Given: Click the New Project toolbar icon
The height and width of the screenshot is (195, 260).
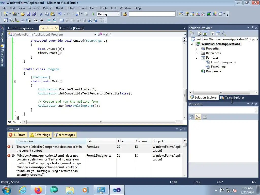Looking at the screenshot, I should [6, 14].
